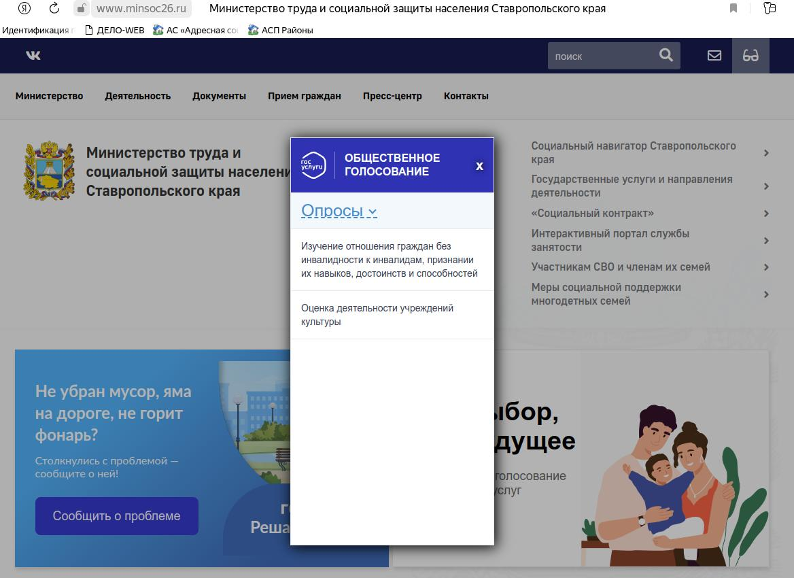
Task: Expand the «Социальный контракт» chevron
Action: pos(766,214)
